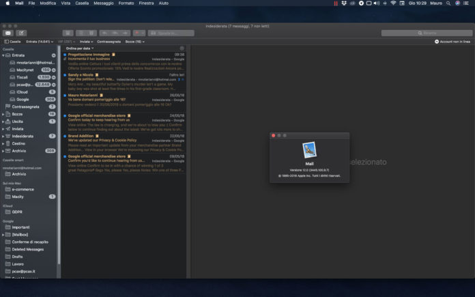Screen dimensions: 475x297
Task: Click the Get Mail envelope toolbar button
Action: pos(8,33)
